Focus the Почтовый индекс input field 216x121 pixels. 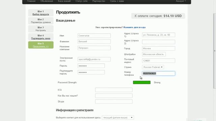[159, 61]
